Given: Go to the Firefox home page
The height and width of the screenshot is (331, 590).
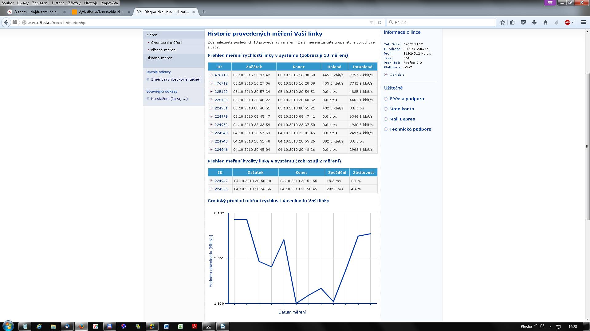Looking at the screenshot, I should (545, 22).
